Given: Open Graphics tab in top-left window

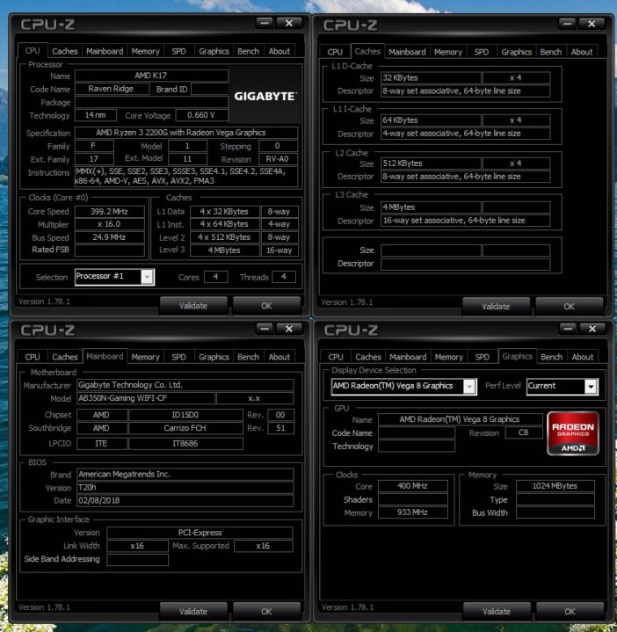Looking at the screenshot, I should [x=214, y=51].
